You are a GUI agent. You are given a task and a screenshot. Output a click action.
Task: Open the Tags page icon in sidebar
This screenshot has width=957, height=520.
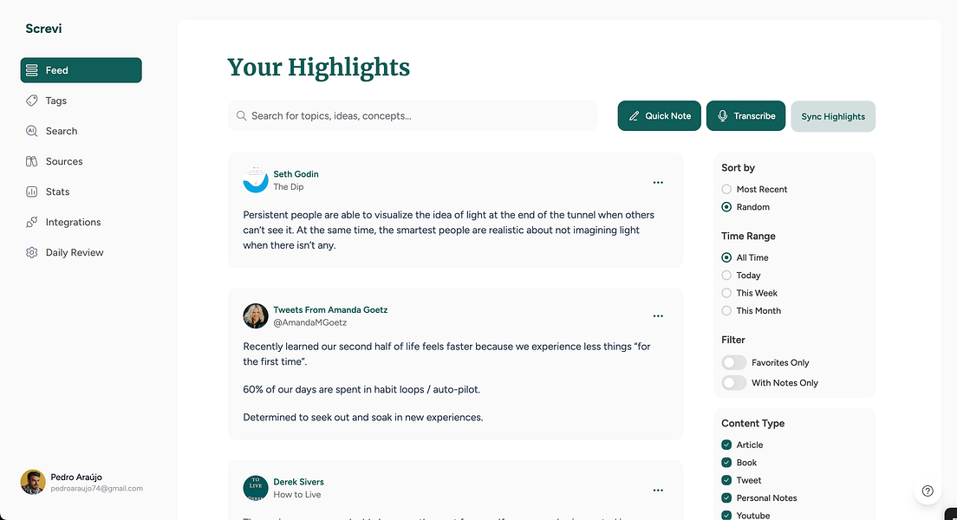[32, 101]
